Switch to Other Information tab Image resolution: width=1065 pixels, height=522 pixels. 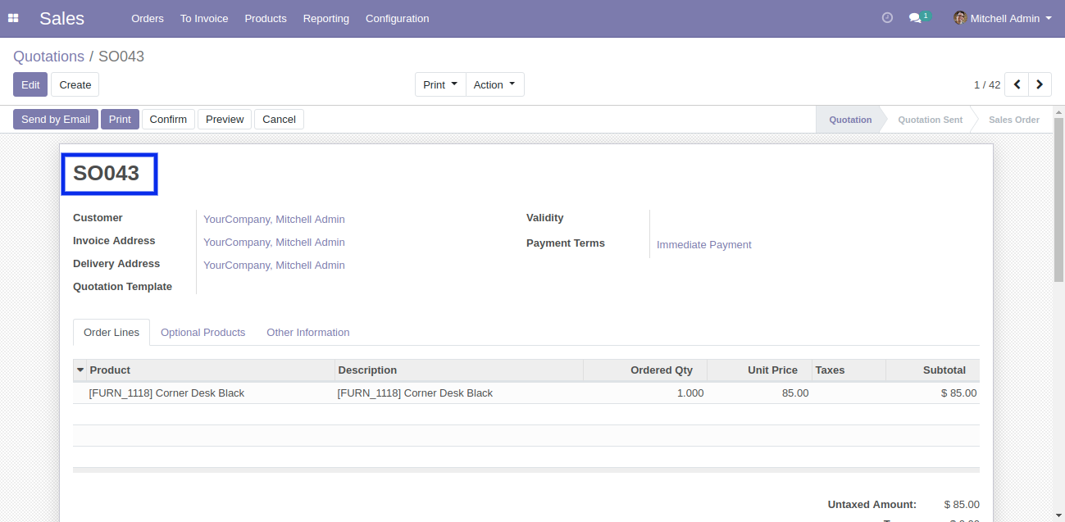coord(308,333)
